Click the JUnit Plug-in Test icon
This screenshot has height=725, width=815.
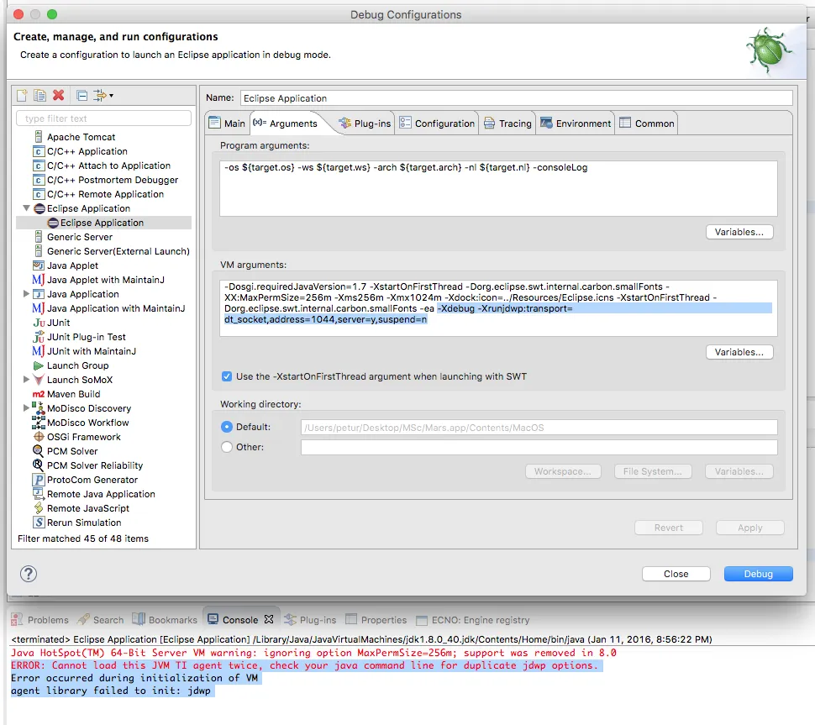(x=39, y=337)
